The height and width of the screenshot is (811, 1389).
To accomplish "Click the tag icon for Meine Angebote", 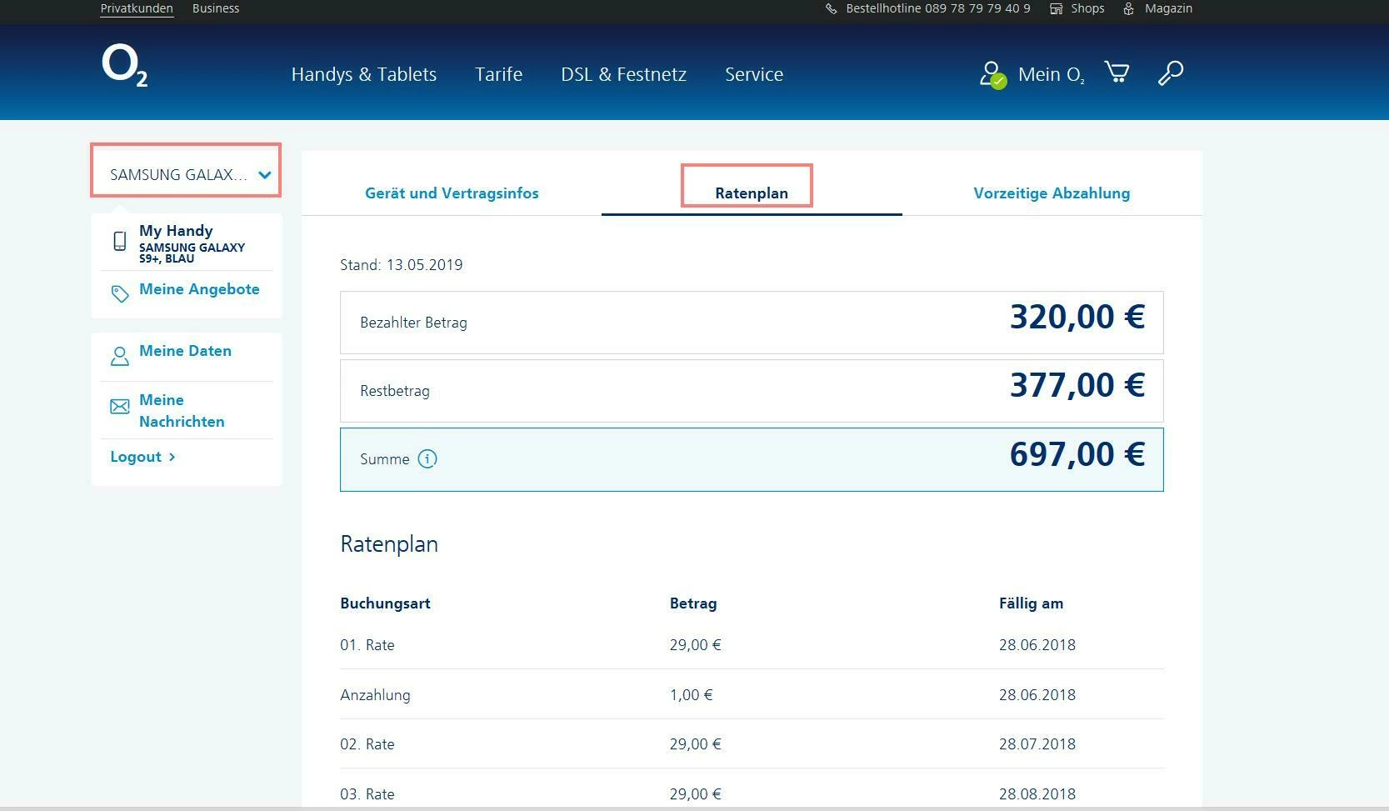I will [120, 293].
